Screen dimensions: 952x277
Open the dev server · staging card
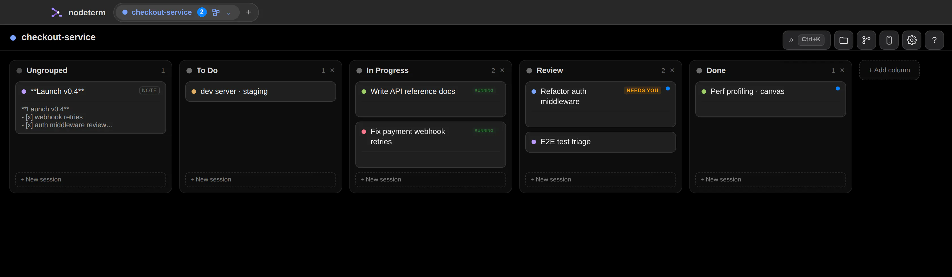pyautogui.click(x=261, y=92)
